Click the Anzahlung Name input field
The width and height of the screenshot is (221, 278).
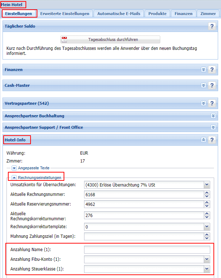coord(147,250)
